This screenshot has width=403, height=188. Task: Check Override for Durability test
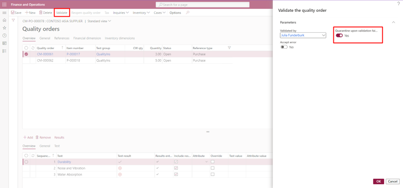pos(212,162)
